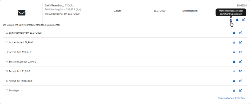Open "Arzt ambulant 58,98 €" in new window
This screenshot has width=250, height=104.
coord(240,42)
